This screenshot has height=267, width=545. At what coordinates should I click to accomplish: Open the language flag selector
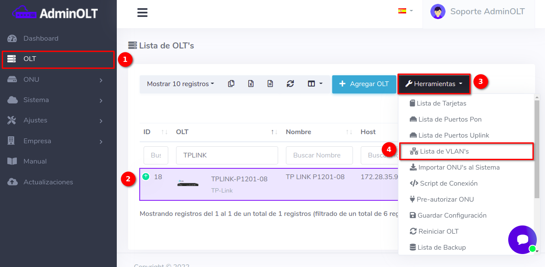tap(405, 11)
